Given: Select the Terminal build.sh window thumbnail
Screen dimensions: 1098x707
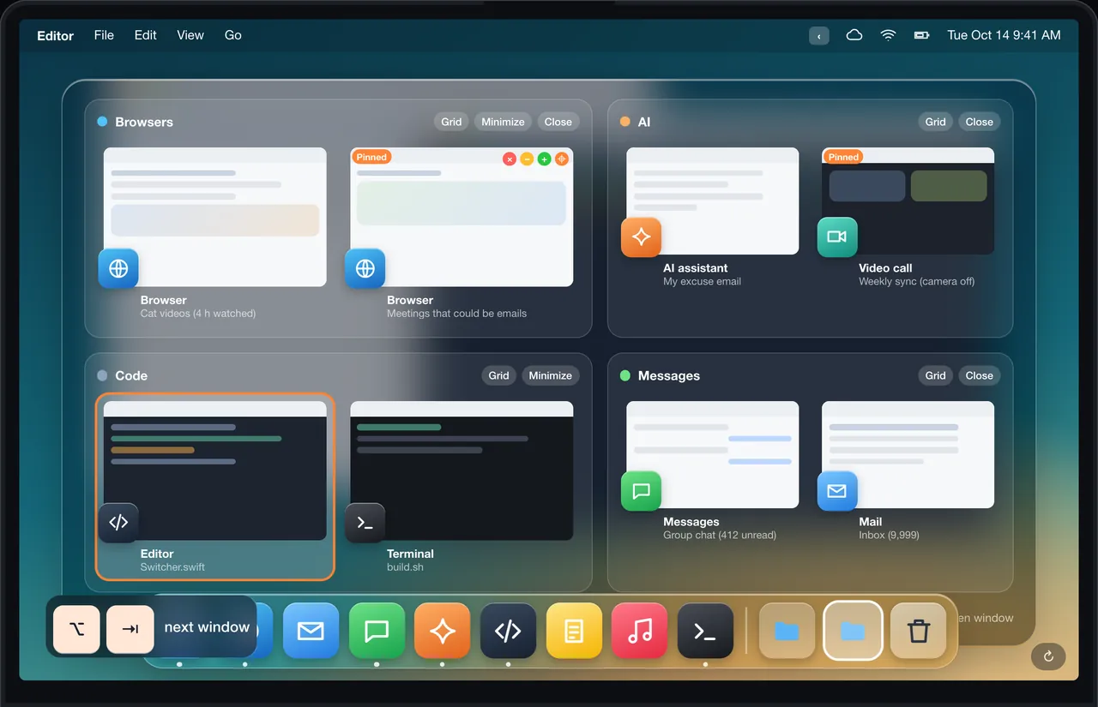Looking at the screenshot, I should coord(462,470).
